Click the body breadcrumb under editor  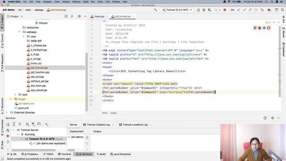pyautogui.click(x=114, y=113)
